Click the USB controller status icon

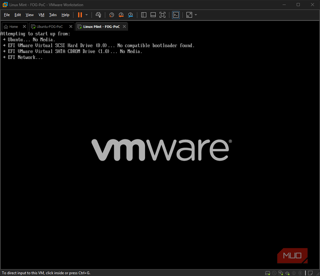(294, 273)
